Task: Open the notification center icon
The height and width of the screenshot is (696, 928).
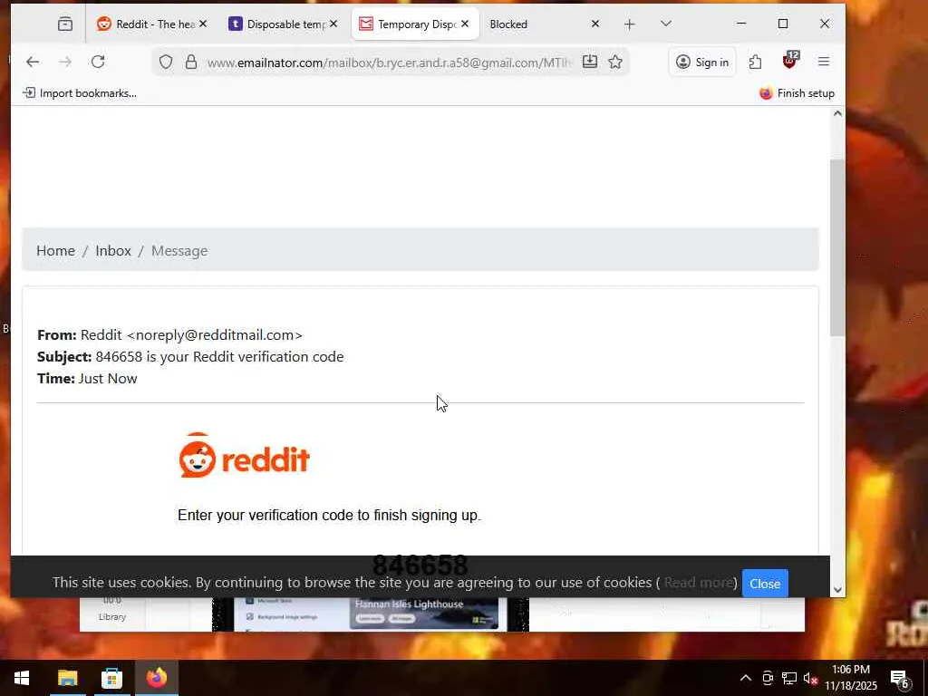Action: (x=900, y=679)
